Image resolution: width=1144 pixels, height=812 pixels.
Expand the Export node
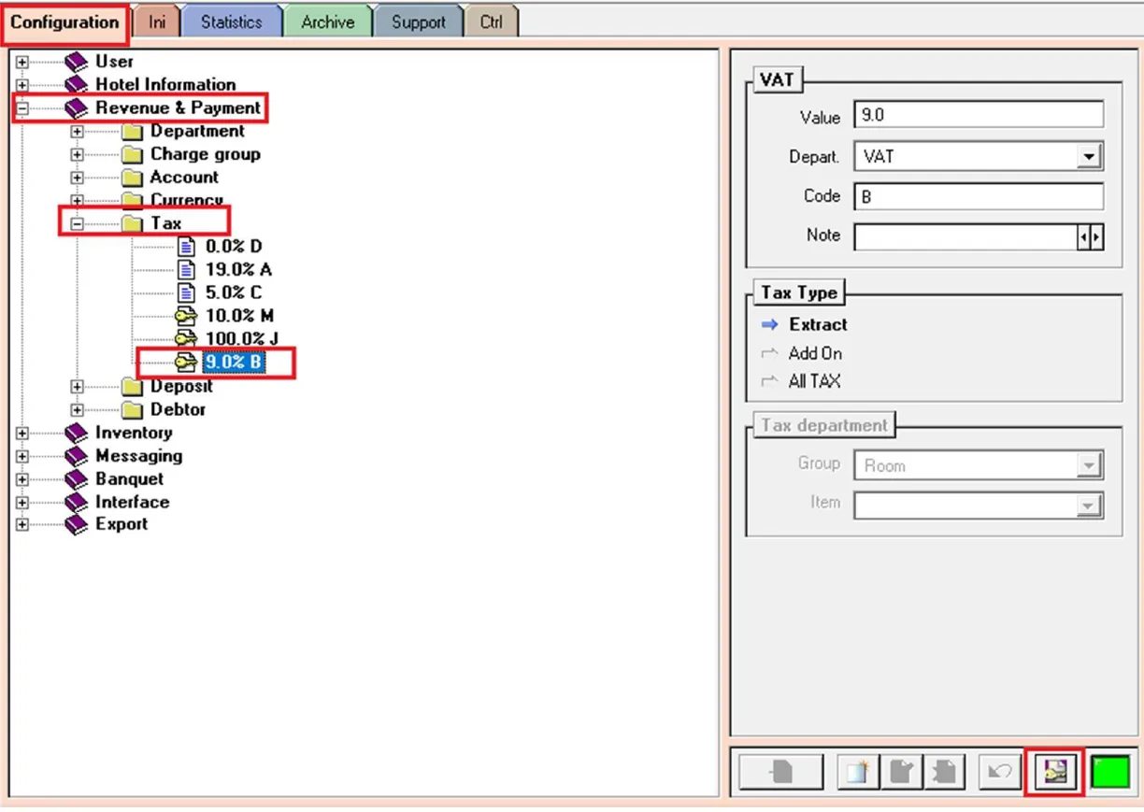click(x=22, y=524)
